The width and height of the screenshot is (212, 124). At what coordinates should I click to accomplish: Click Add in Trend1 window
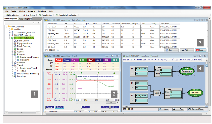[85, 107]
